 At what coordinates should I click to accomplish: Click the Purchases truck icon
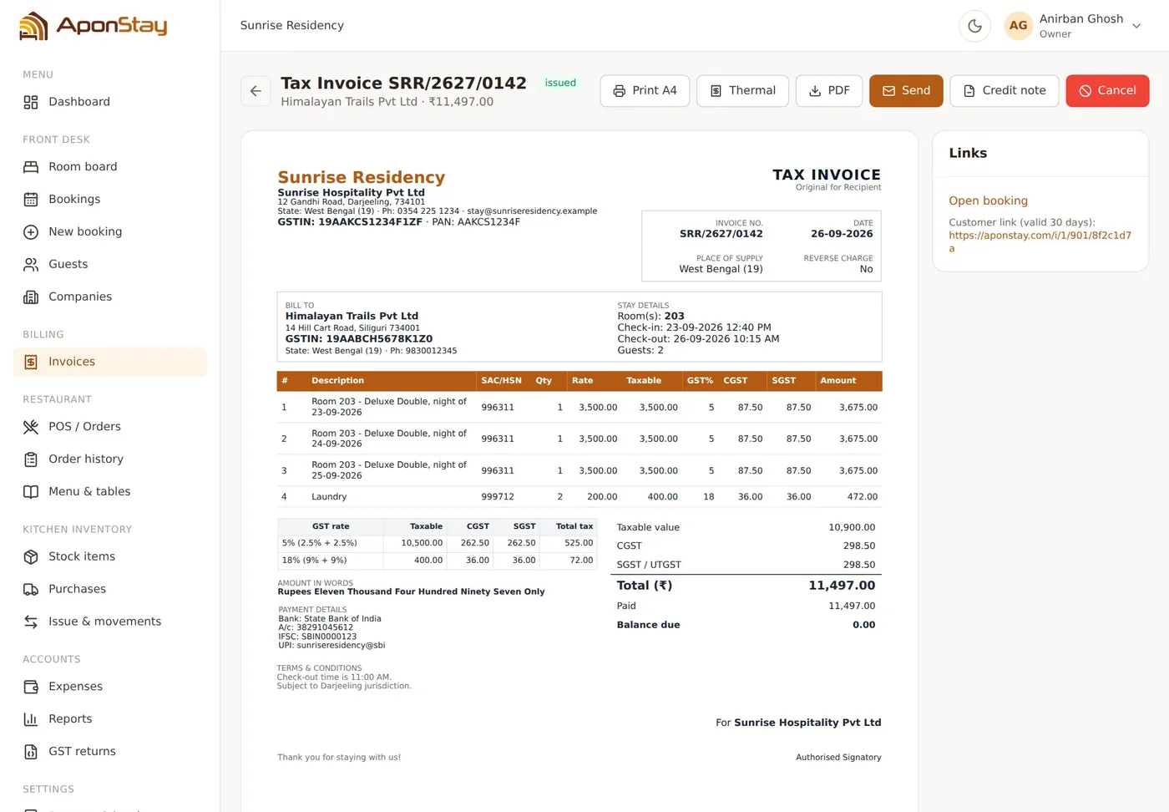31,590
